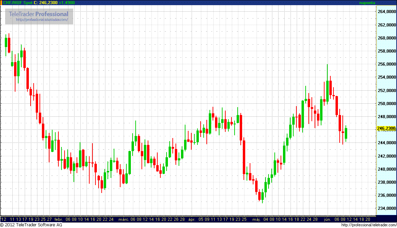
Task: Click the daily change value +1,4900
Action: [67, 2]
